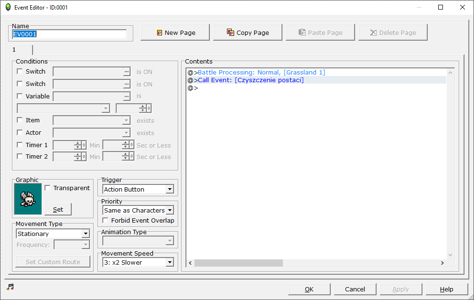Maximize the Event Editor window
The width and height of the screenshot is (474, 300).
441,7
